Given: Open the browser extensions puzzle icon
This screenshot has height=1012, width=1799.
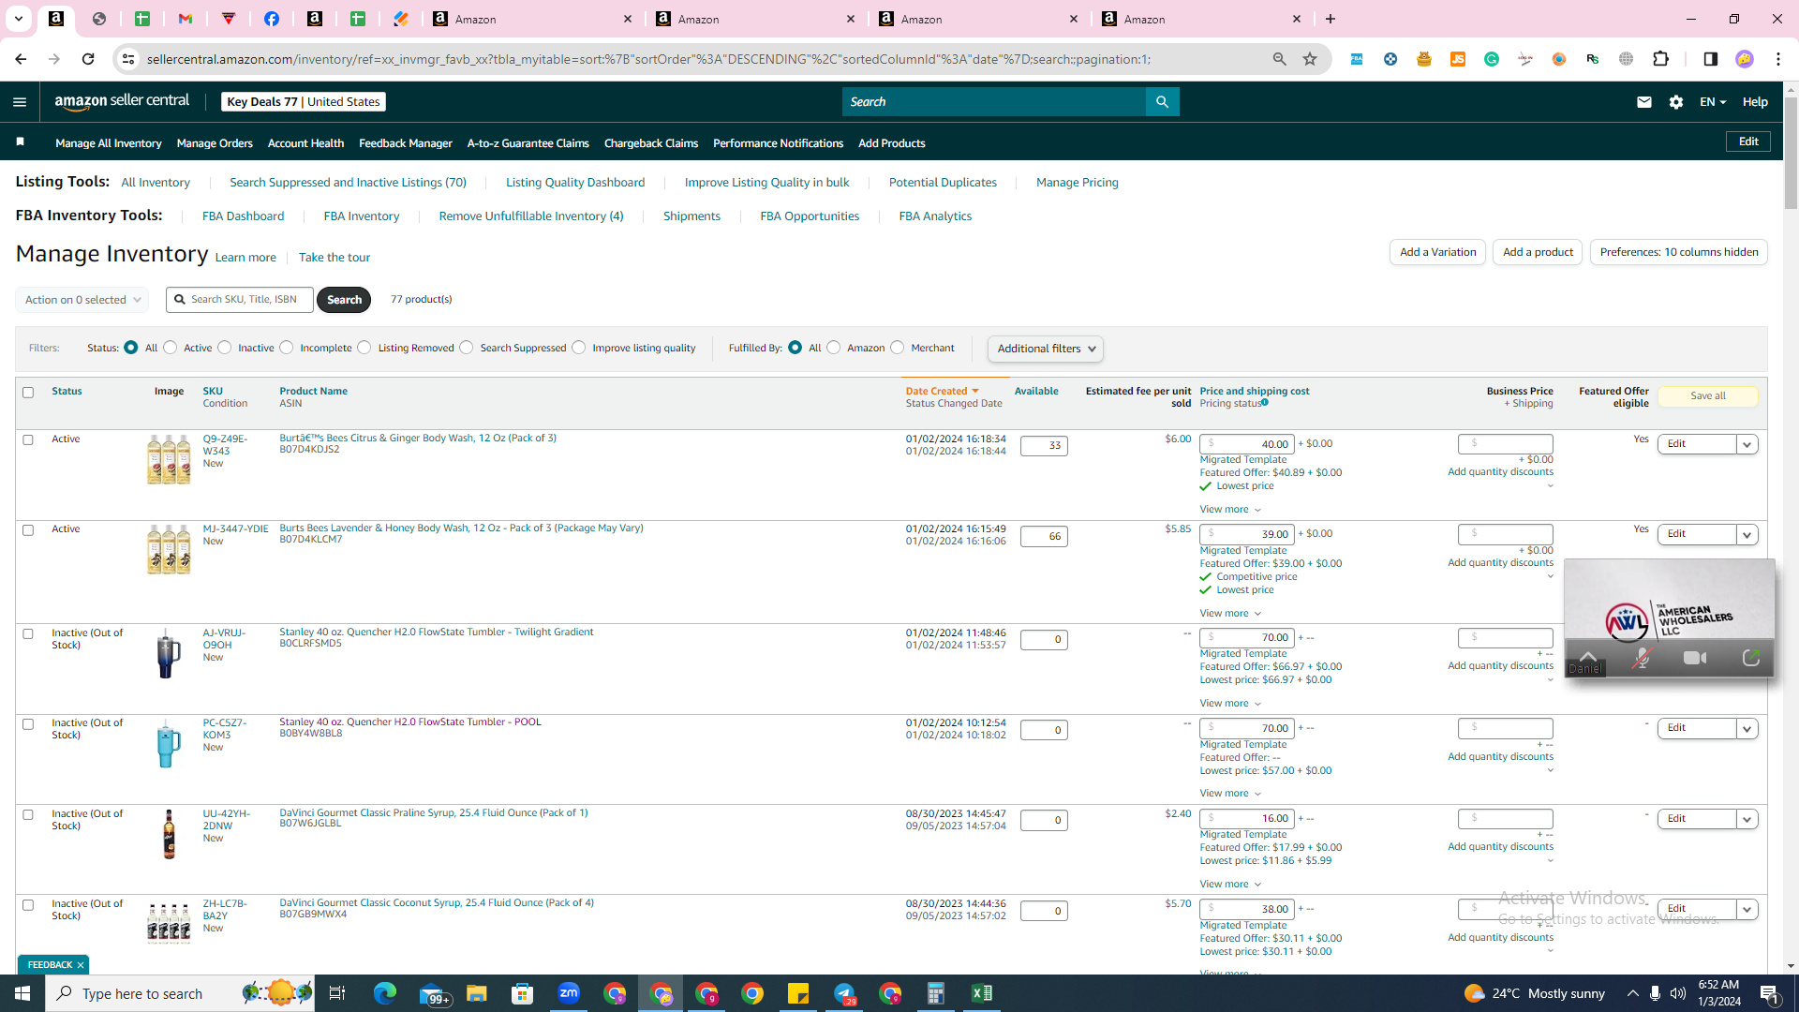Looking at the screenshot, I should (x=1660, y=59).
